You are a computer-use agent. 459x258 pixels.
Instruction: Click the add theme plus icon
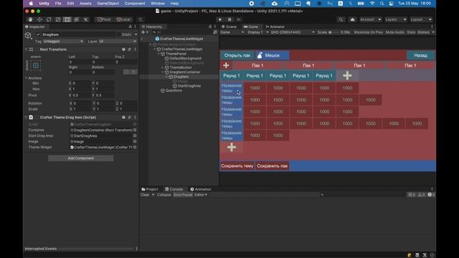(232, 147)
